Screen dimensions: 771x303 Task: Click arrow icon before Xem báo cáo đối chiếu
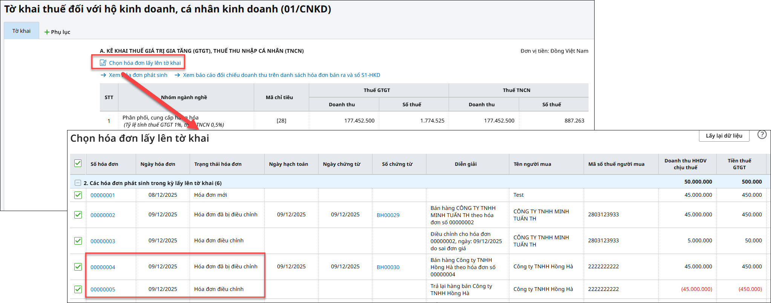[177, 75]
